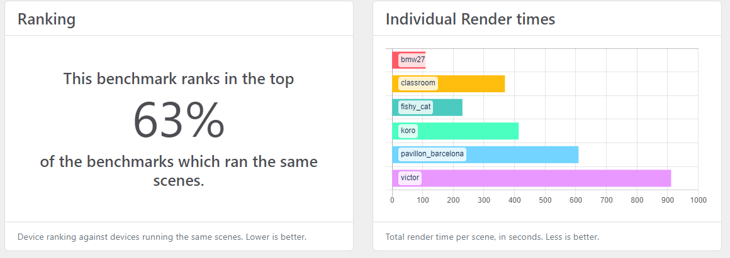Click 'This benchmark ranks in the top' text
This screenshot has height=258, width=730.
[x=179, y=79]
